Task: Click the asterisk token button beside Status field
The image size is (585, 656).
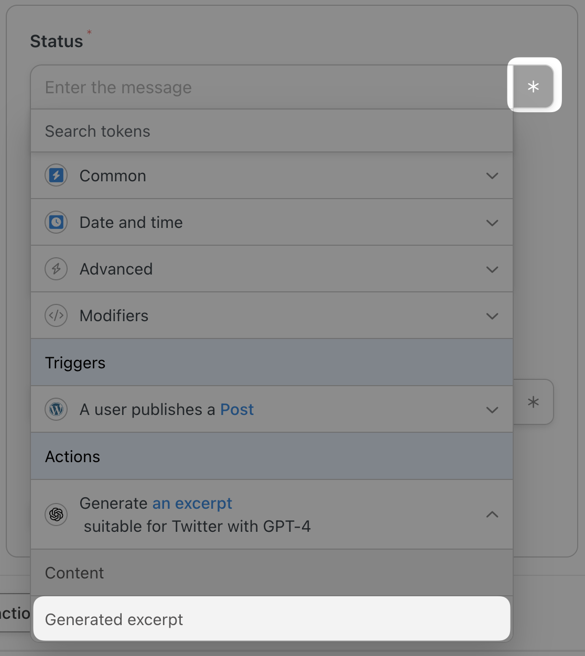Action: click(x=534, y=86)
